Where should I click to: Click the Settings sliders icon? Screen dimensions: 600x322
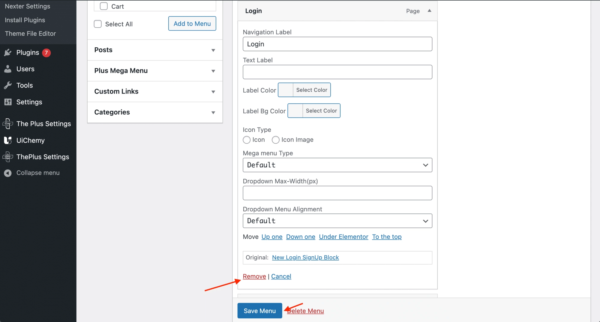(8, 102)
